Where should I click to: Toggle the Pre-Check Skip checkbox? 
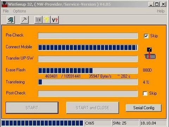point(146,36)
